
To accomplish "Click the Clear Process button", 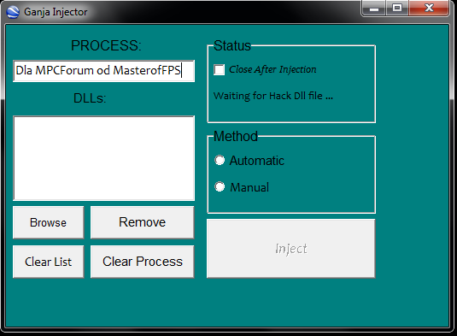I will pyautogui.click(x=143, y=262).
